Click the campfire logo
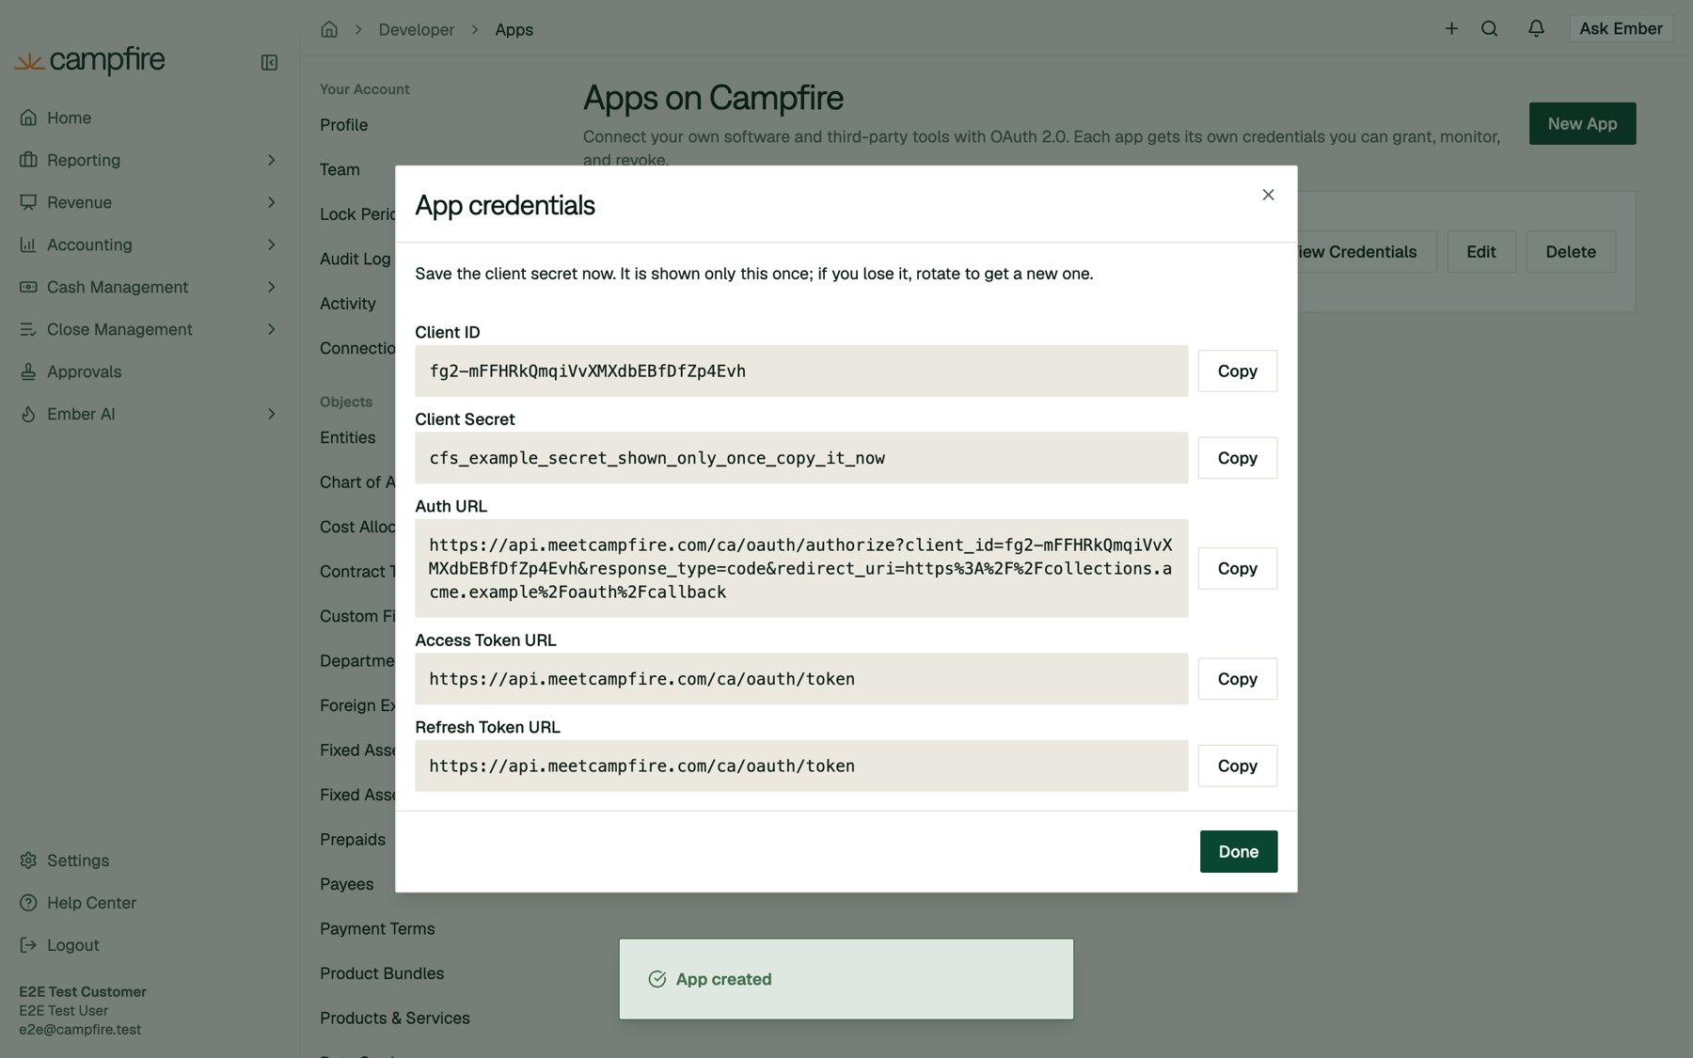This screenshot has width=1693, height=1058. (x=90, y=61)
